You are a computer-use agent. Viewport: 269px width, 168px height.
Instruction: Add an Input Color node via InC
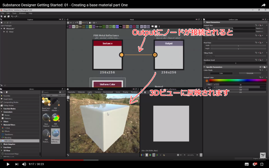(142, 27)
